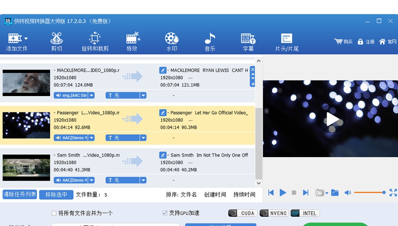Open subtitle dropdown for Sam Smith
This screenshot has width=398, height=226.
tap(143, 180)
